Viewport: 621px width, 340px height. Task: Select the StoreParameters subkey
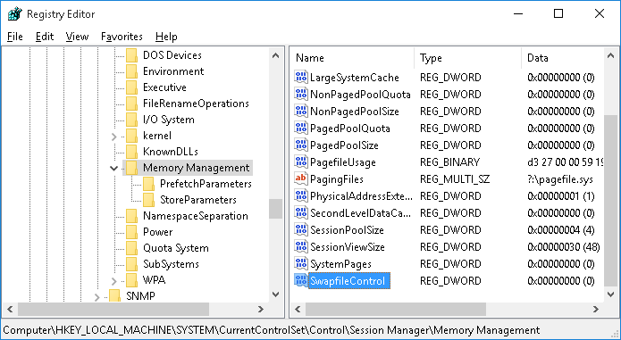(x=198, y=200)
